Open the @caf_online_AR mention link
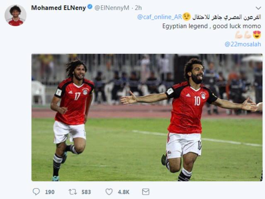Viewport: 265px width, 199px height. 159,17
